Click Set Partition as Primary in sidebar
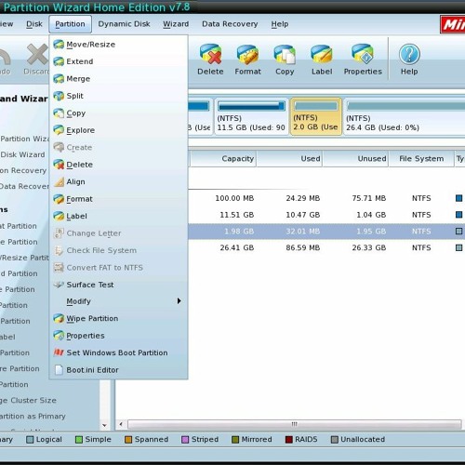Image resolution: width=465 pixels, height=465 pixels. (x=33, y=416)
